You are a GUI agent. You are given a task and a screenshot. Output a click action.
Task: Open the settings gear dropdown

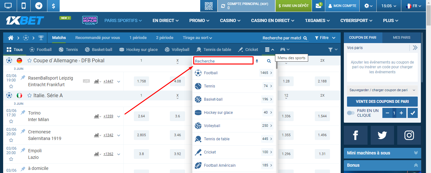pyautogui.click(x=368, y=6)
